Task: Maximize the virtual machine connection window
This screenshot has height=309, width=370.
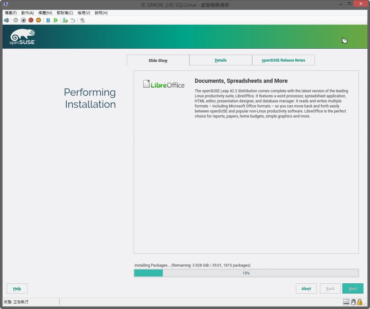Action: [349, 4]
